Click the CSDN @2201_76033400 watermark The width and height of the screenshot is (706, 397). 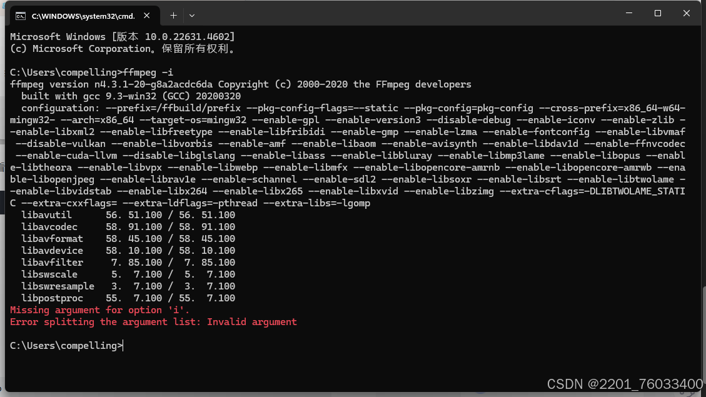click(x=624, y=383)
